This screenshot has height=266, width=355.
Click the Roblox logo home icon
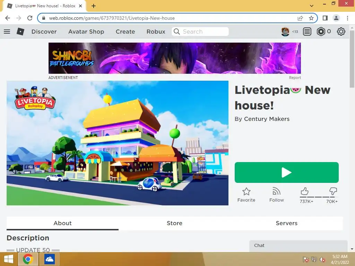pos(20,32)
